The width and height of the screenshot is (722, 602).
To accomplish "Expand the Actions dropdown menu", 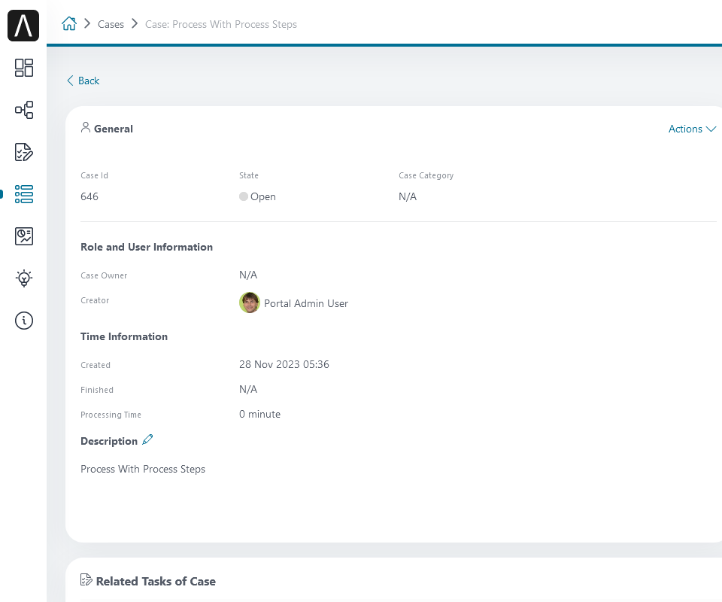I will click(x=692, y=129).
